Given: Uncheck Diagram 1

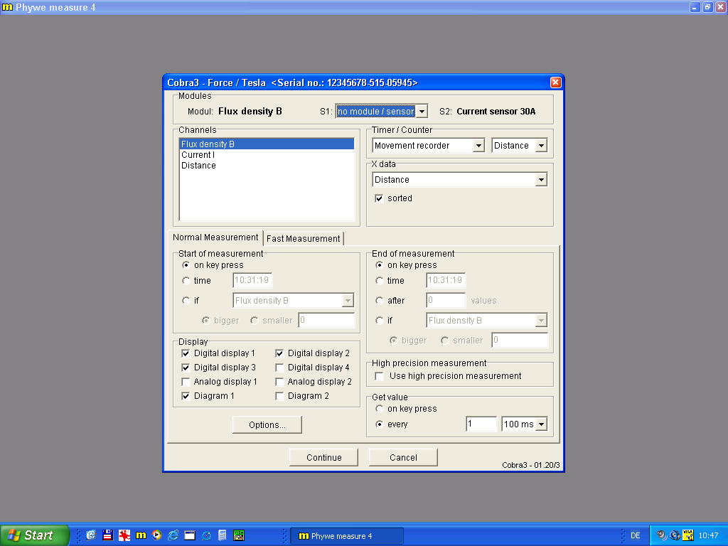Looking at the screenshot, I should tap(186, 396).
